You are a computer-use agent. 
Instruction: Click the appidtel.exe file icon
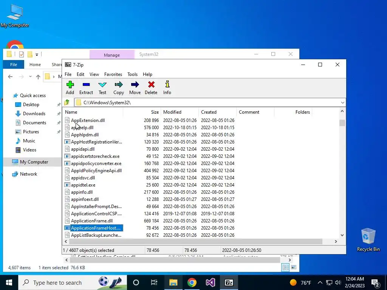67,185
